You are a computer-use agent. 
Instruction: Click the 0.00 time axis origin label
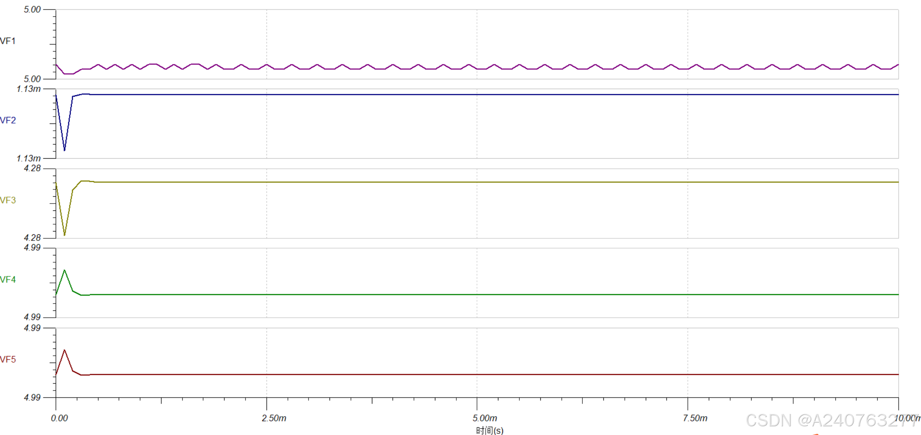[59, 418]
